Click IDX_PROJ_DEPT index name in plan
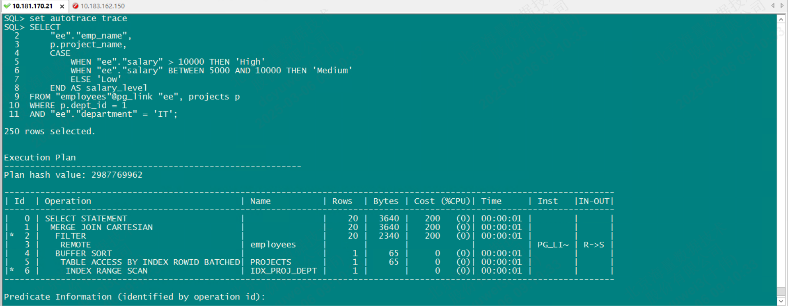The height and width of the screenshot is (306, 788). 283,271
